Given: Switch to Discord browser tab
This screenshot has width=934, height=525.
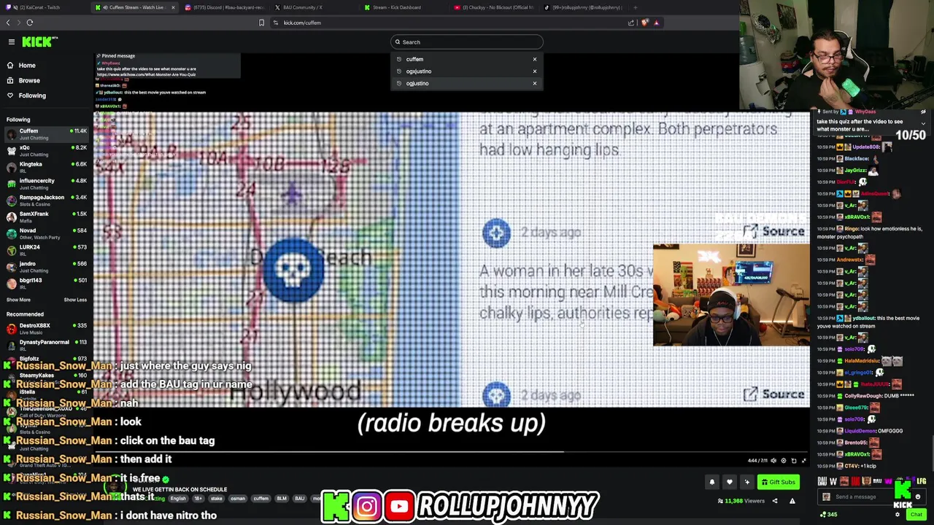Looking at the screenshot, I should pos(225,7).
